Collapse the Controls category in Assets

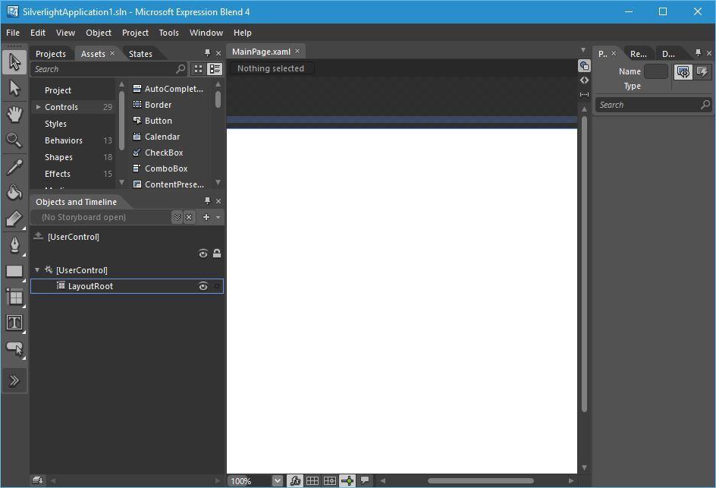coord(38,107)
